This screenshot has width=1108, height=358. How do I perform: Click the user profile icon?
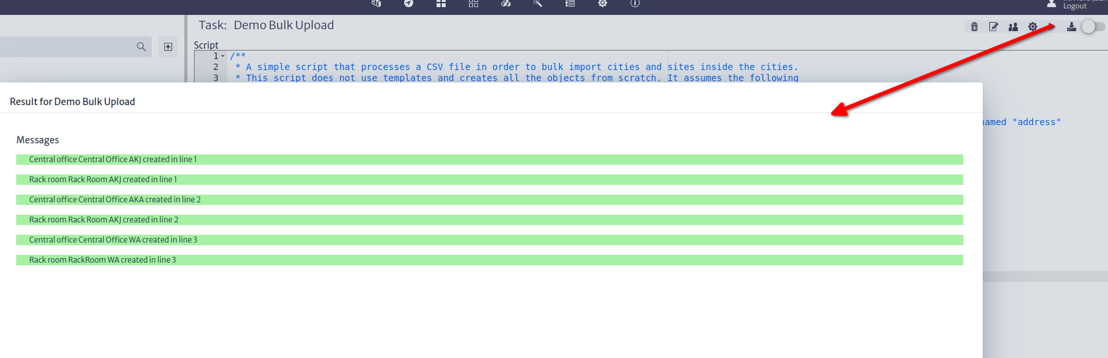(1052, 4)
